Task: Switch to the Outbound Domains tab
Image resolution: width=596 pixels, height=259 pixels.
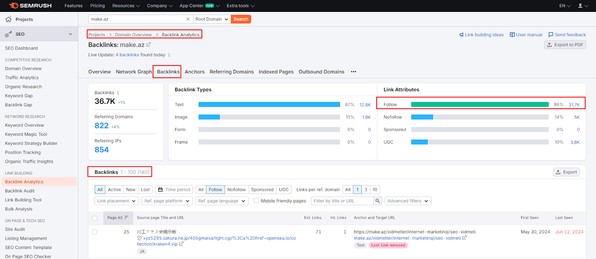Action: point(321,72)
